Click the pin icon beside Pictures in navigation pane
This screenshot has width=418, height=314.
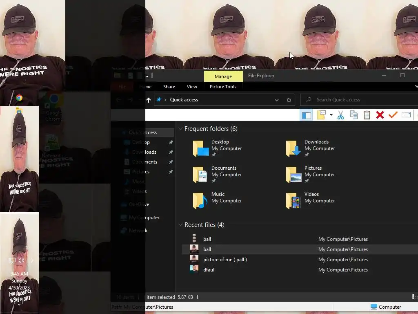pyautogui.click(x=171, y=172)
